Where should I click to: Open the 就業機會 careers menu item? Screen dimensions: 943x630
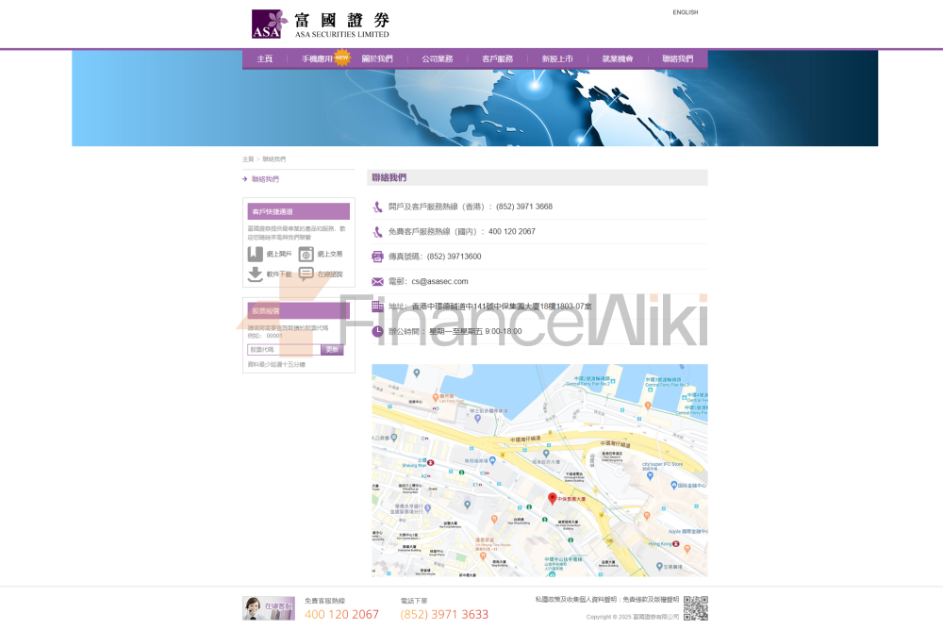[x=618, y=59]
